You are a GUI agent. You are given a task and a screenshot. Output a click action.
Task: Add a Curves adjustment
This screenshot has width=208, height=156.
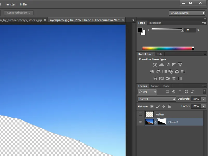click(167, 64)
